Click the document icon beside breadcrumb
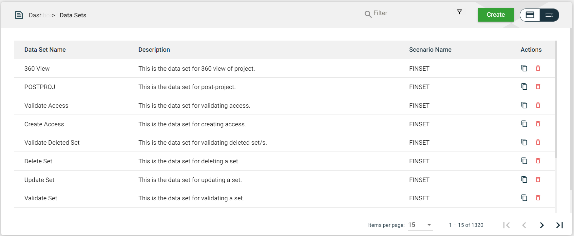This screenshot has width=574, height=236. coord(19,15)
